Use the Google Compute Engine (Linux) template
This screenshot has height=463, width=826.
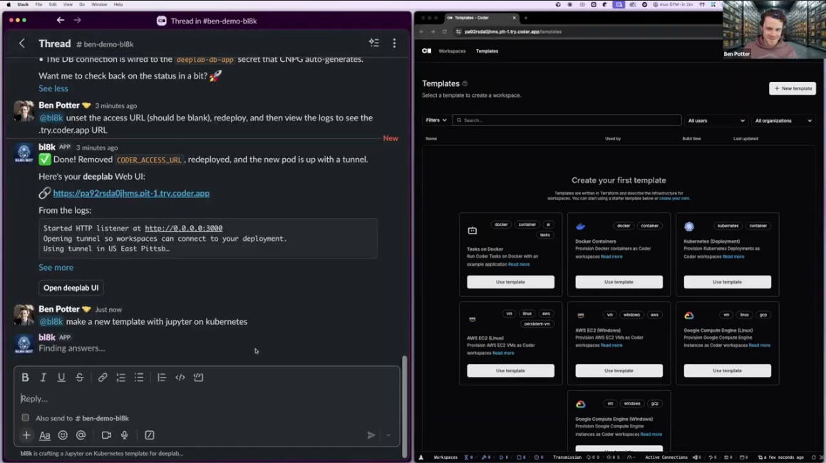[727, 371]
